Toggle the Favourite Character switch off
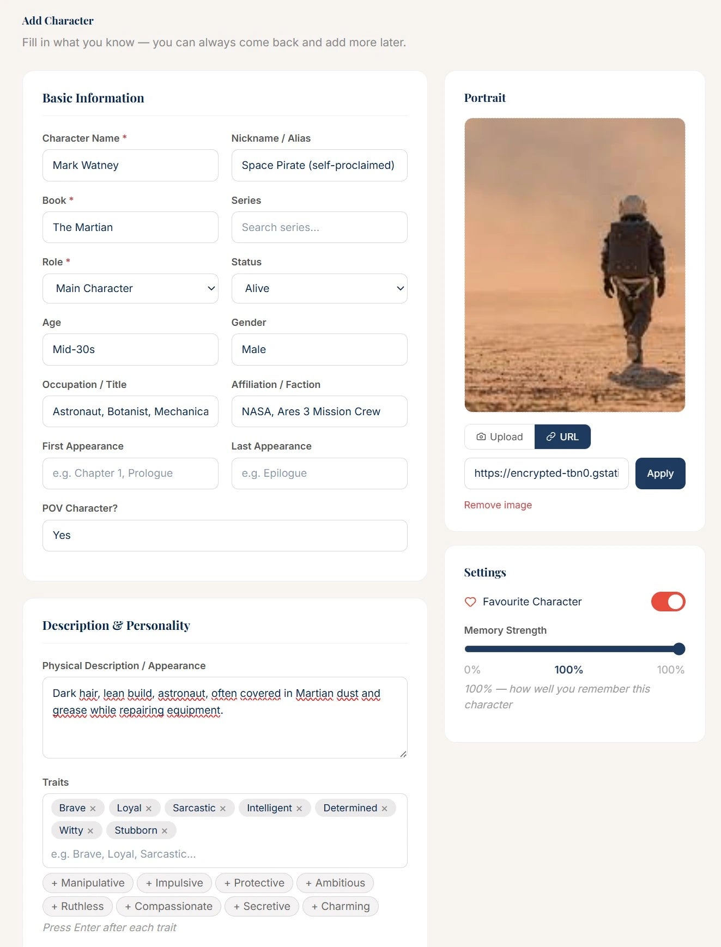Viewport: 721px width, 947px height. 668,602
